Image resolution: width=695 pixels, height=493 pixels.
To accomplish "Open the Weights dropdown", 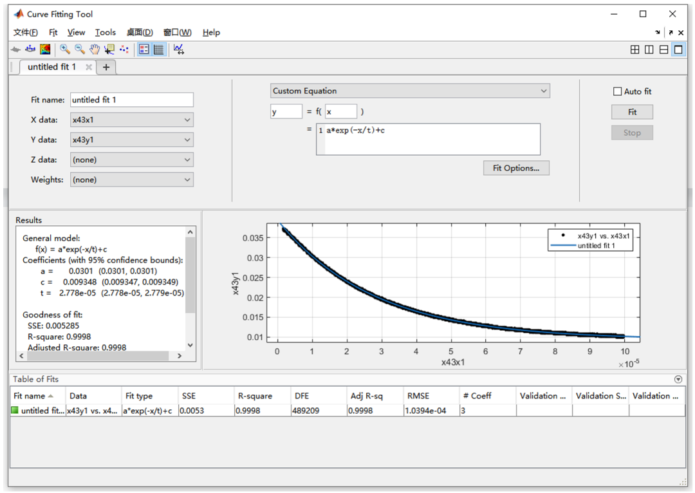I will pyautogui.click(x=131, y=180).
